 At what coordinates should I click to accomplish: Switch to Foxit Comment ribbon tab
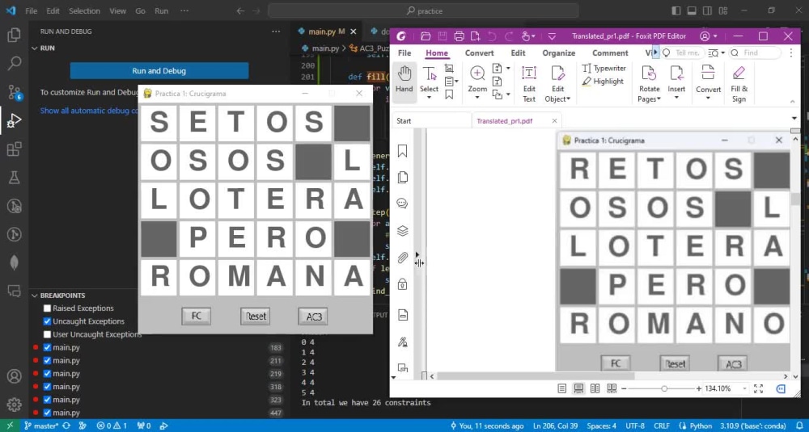(610, 53)
